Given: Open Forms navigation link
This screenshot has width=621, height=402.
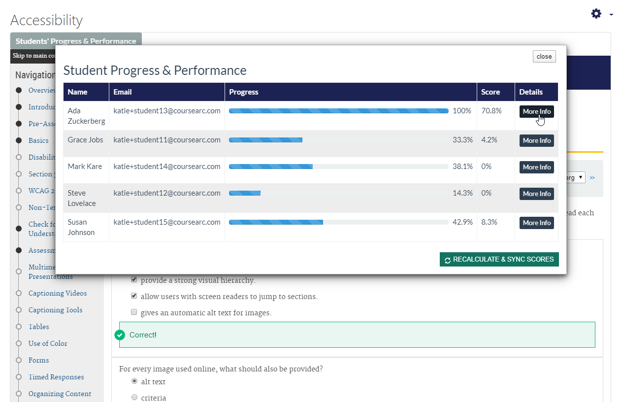Looking at the screenshot, I should coord(38,360).
